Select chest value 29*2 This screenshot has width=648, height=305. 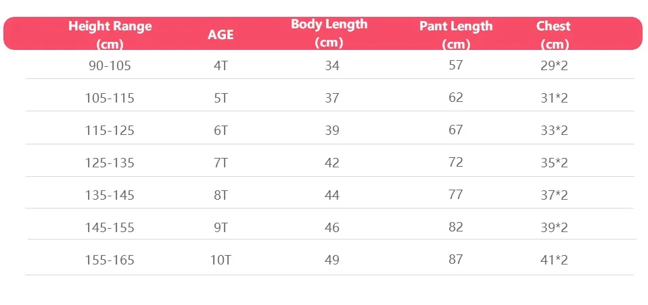click(554, 65)
